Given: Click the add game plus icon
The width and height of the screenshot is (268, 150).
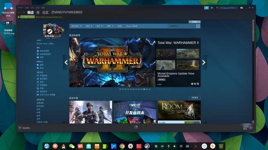Looking at the screenshot, I should (20, 128).
